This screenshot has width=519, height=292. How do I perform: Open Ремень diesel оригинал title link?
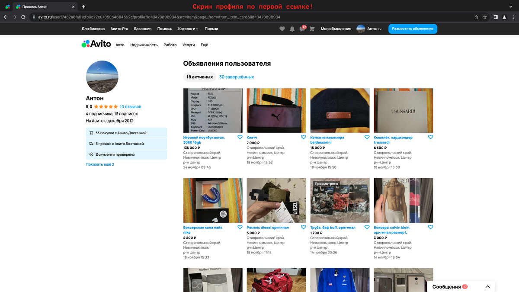[268, 228]
